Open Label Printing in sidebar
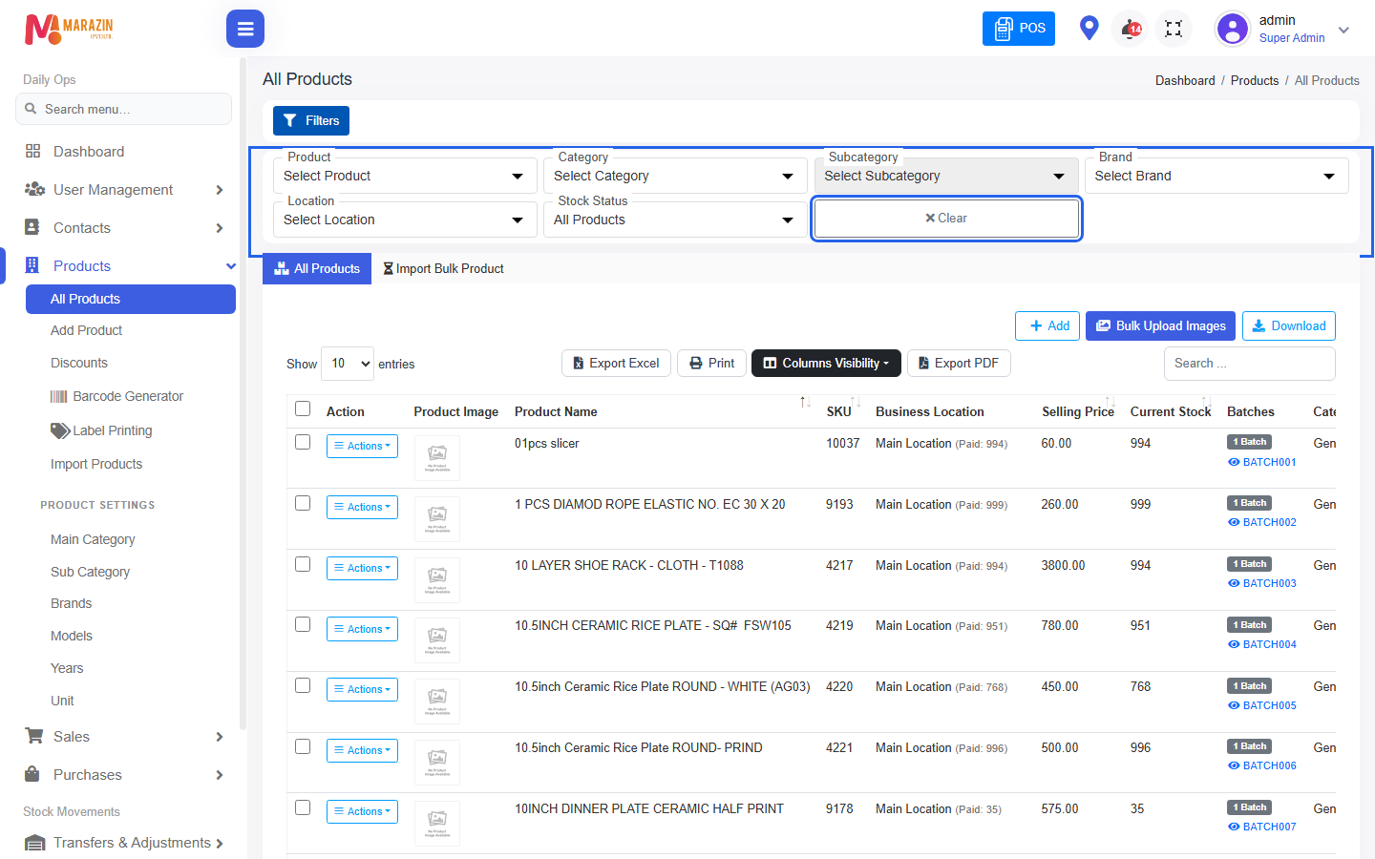The image size is (1375, 859). coord(101,430)
